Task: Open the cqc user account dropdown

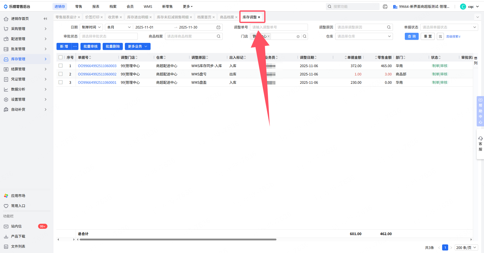Action: tap(470, 7)
